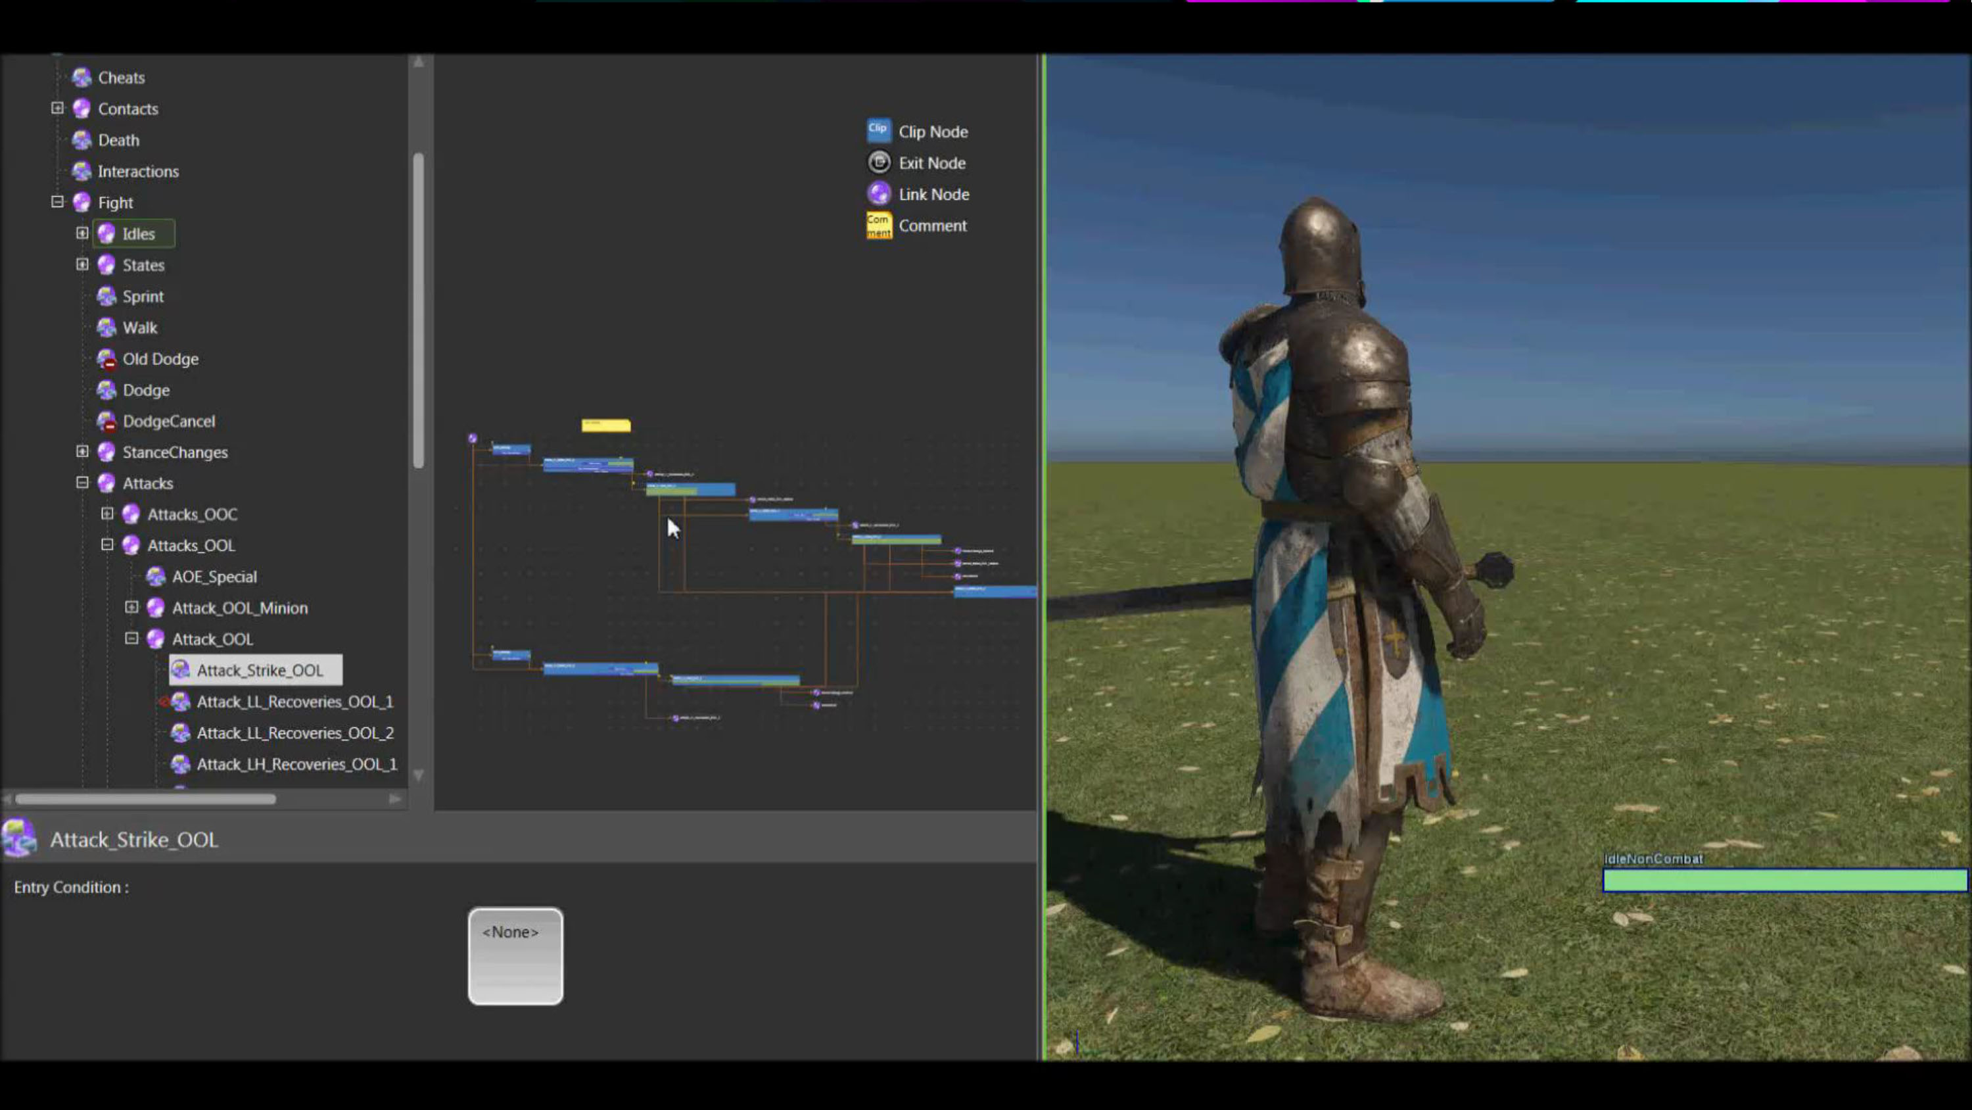Click the Attack_Strike_OOL header icon

[19, 838]
